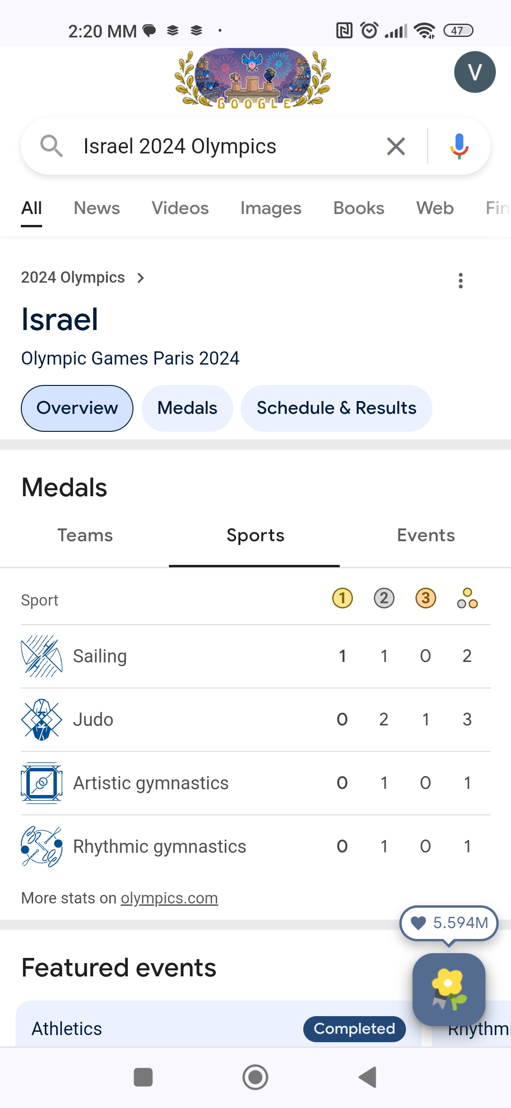Screen dimensions: 511x1108
Task: Open the floating flower cheer button
Action: pyautogui.click(x=449, y=989)
